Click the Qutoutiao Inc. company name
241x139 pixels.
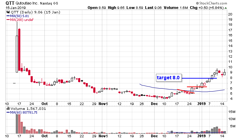[x=27, y=3]
